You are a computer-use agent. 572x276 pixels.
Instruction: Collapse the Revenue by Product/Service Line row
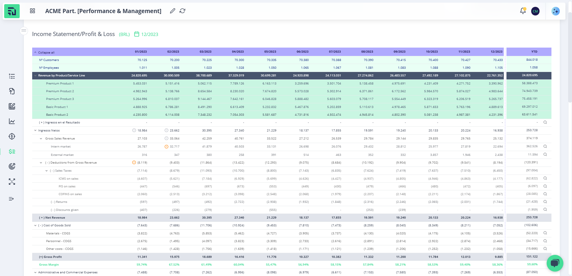click(35, 76)
